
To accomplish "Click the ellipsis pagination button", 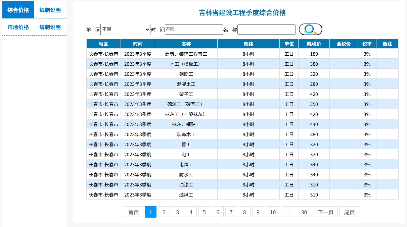I will click(288, 212).
